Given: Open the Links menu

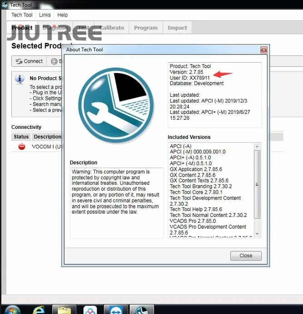Looking at the screenshot, I should coord(45,15).
